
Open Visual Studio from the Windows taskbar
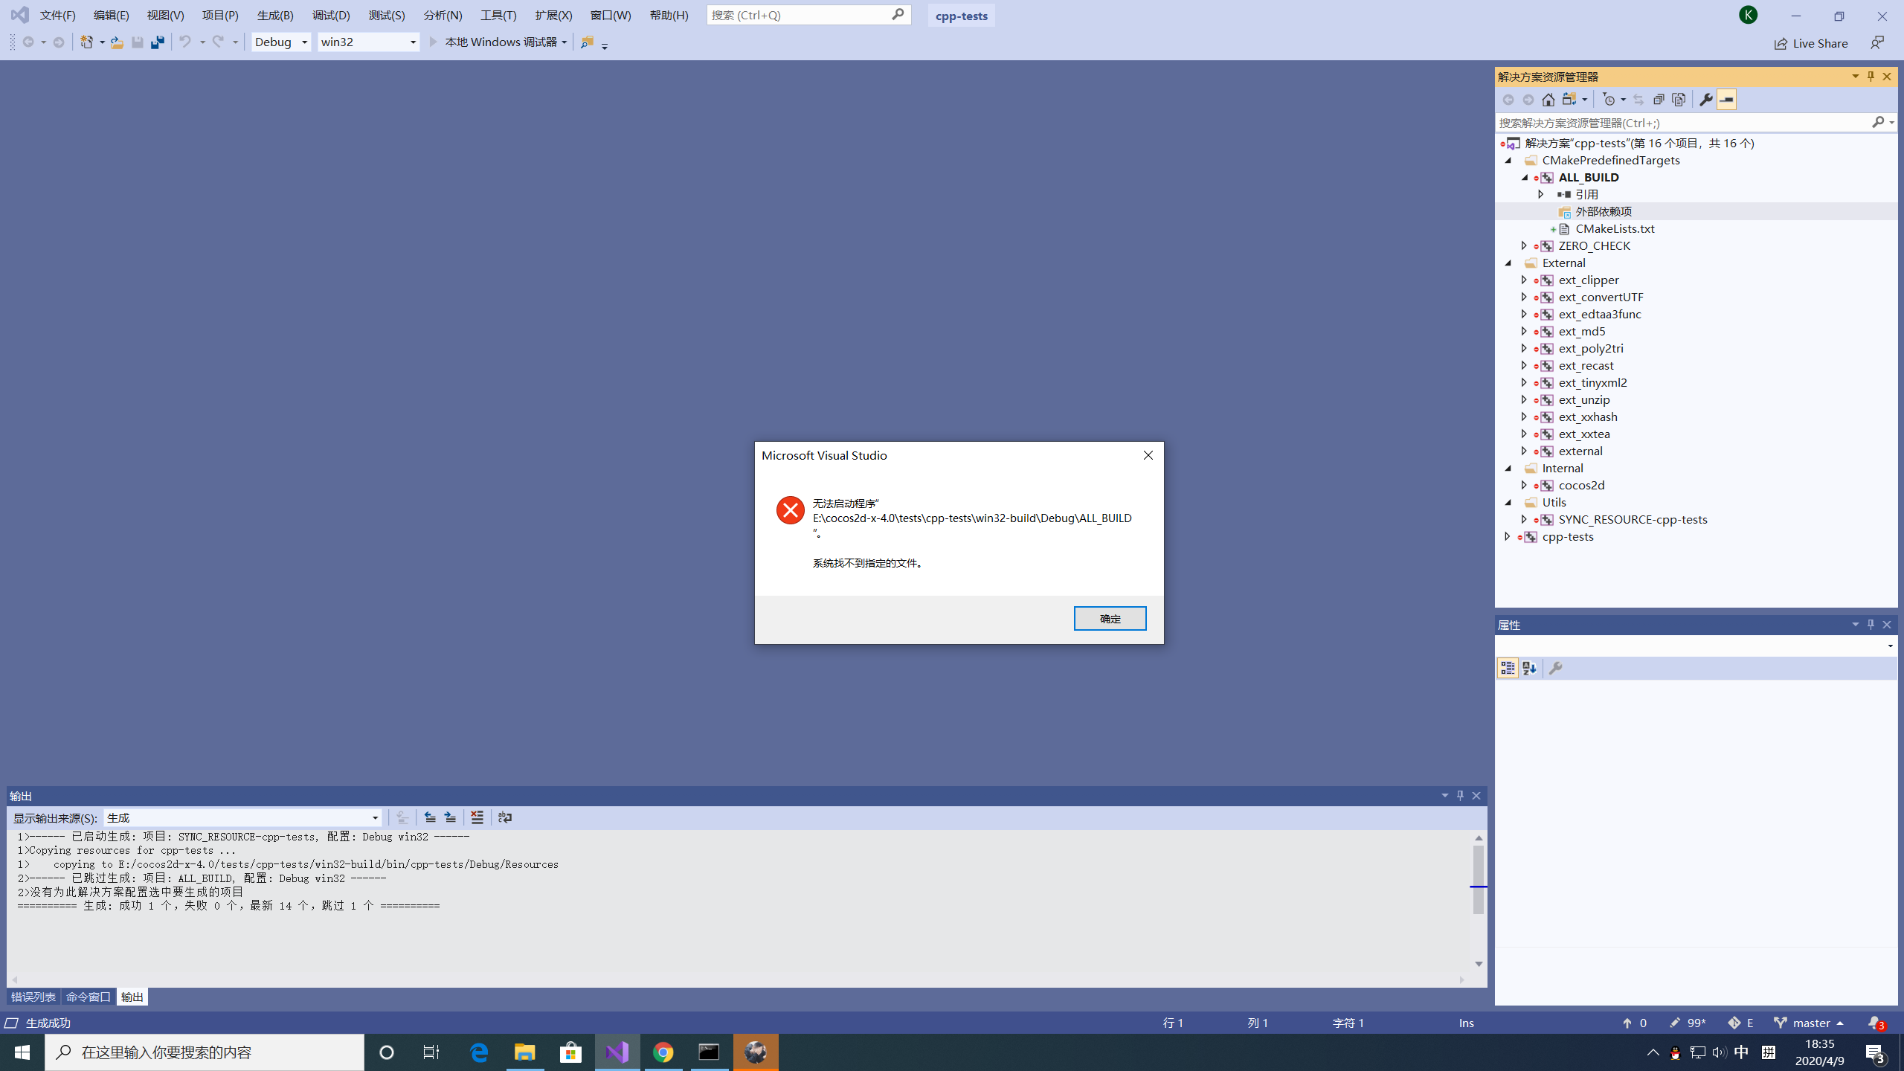tap(617, 1052)
